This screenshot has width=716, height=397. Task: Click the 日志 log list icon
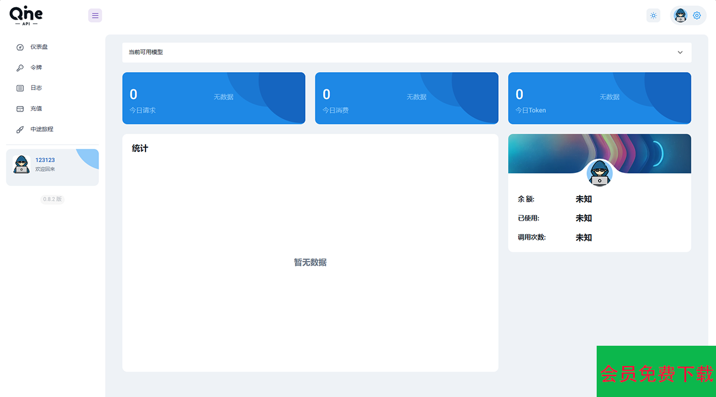[20, 88]
